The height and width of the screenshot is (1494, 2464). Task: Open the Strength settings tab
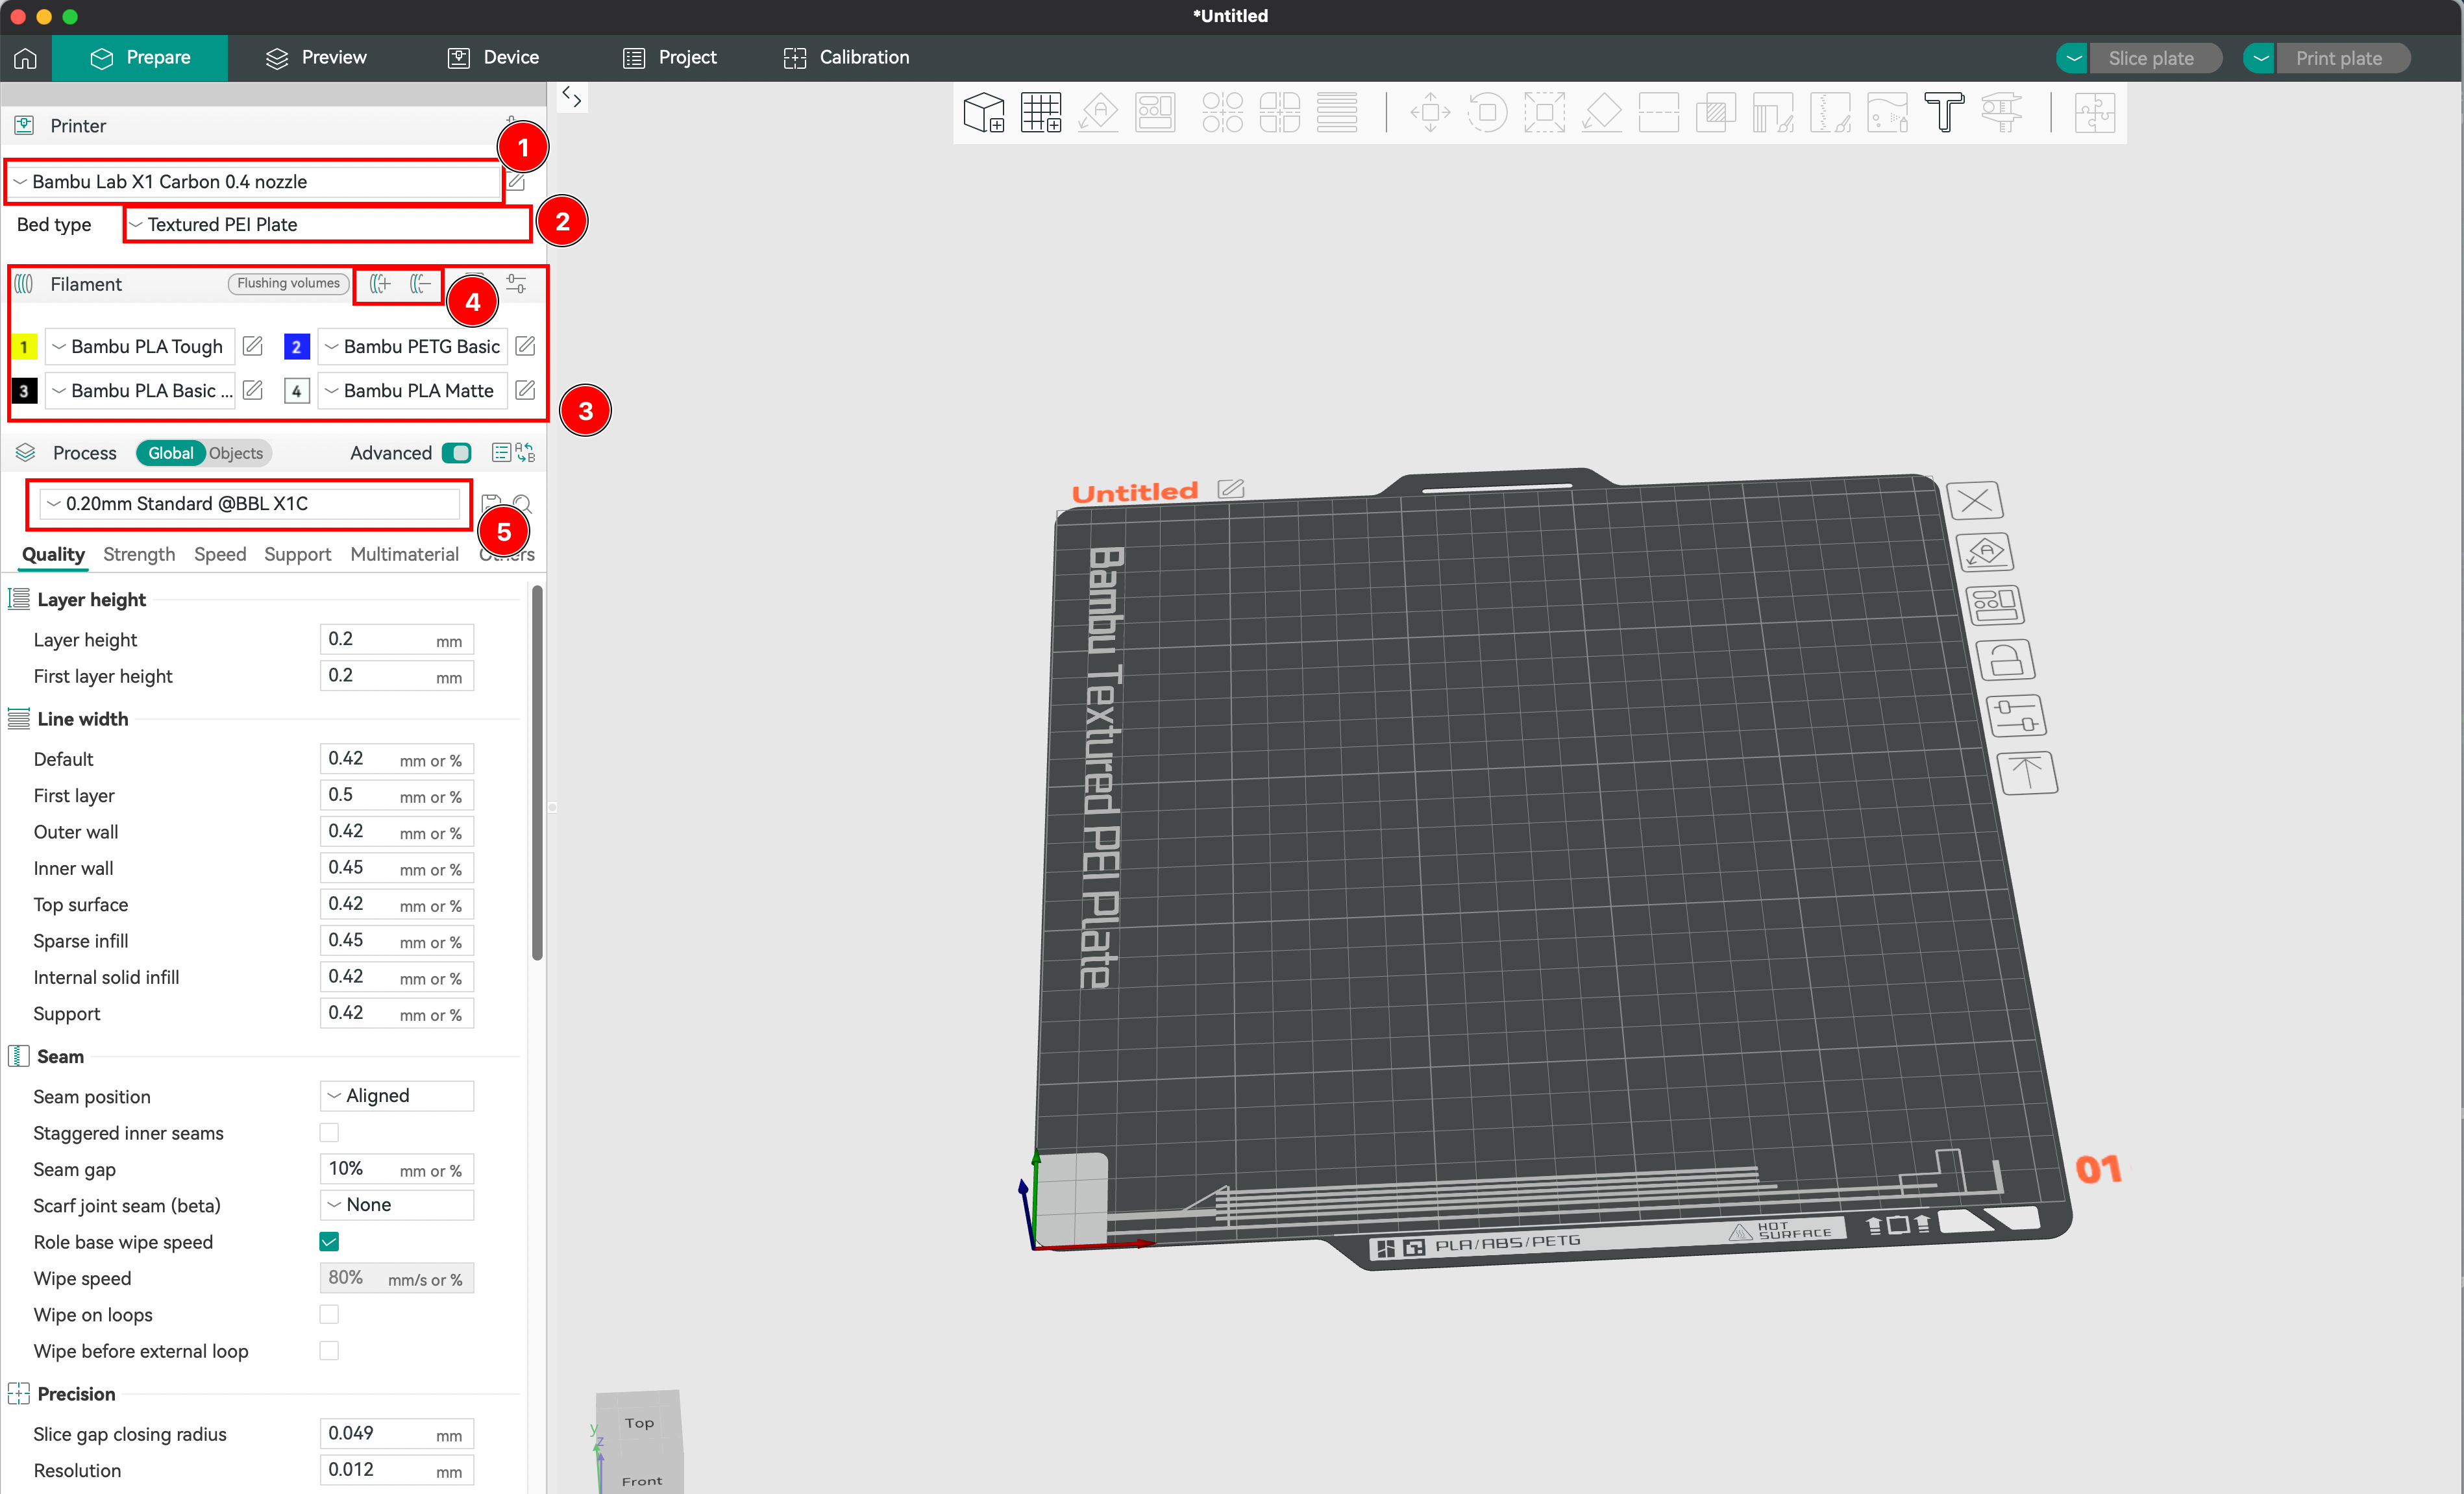pyautogui.click(x=139, y=554)
